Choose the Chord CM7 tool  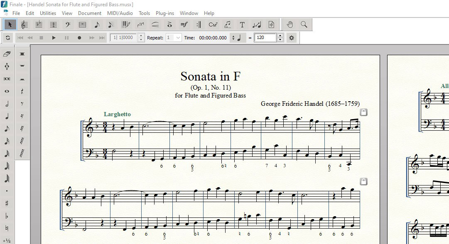[x=213, y=24]
